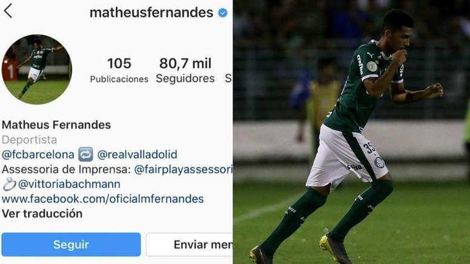Viewport: 470px width, 264px height.
Task: Open the @fcbarcelona mention
Action: [38, 155]
